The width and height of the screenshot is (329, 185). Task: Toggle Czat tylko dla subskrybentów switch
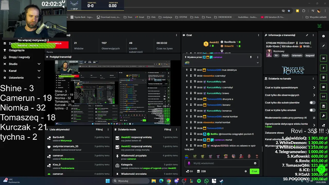coord(312,103)
